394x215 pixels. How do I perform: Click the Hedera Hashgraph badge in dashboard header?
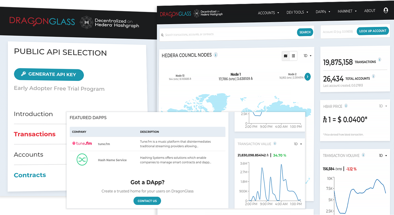point(208,13)
